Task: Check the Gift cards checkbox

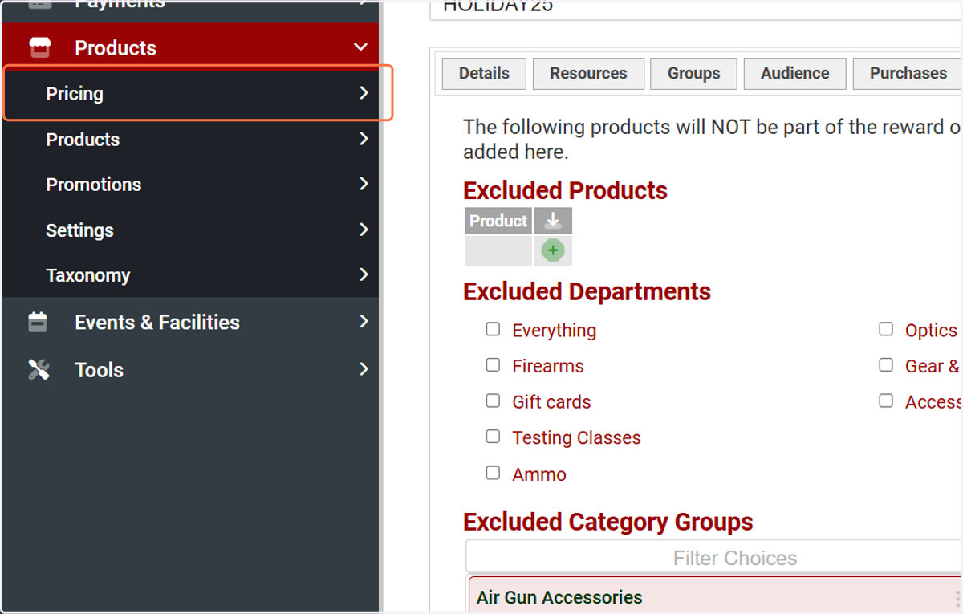Action: 493,401
